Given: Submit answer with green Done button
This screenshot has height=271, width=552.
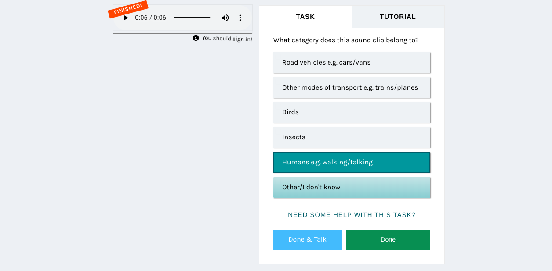Looking at the screenshot, I should pos(388,240).
